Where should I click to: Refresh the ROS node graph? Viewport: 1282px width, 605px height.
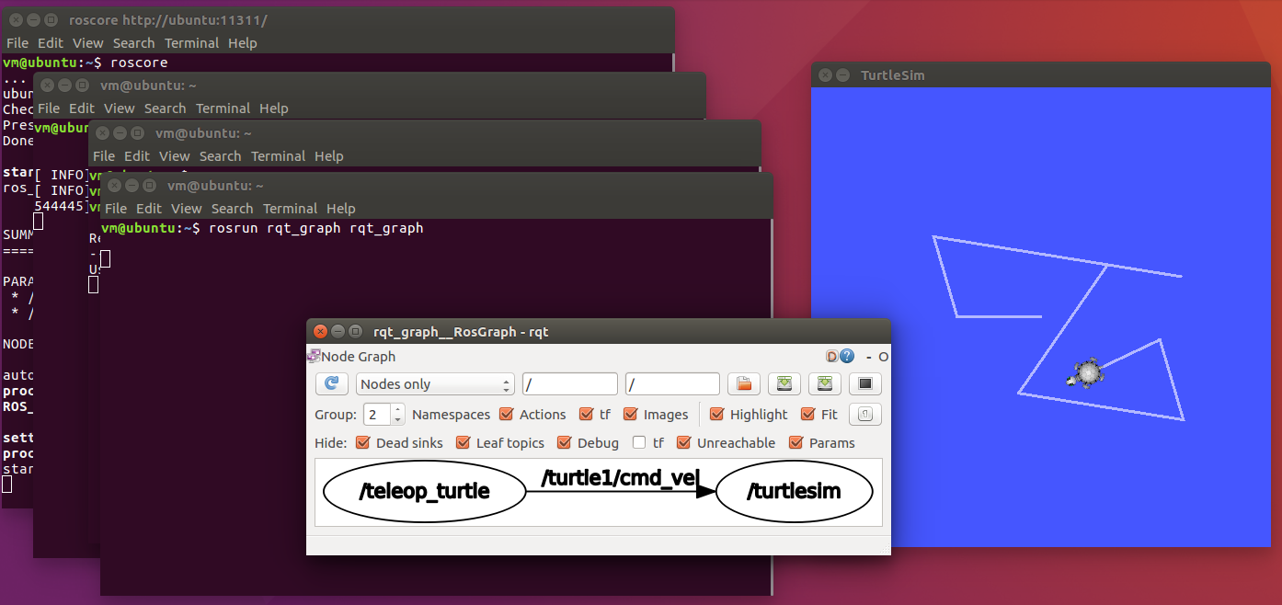point(330,383)
